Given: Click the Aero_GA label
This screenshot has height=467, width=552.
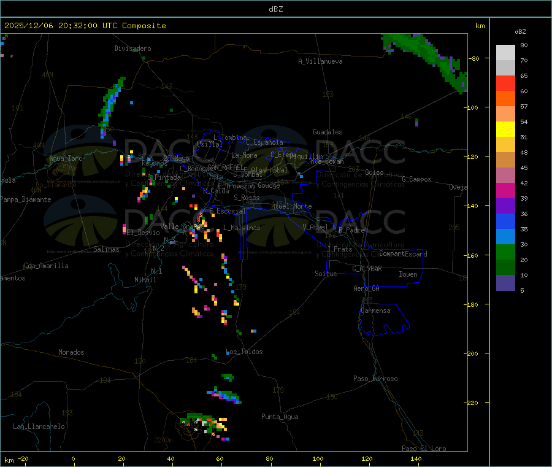Looking at the screenshot, I should tap(367, 288).
